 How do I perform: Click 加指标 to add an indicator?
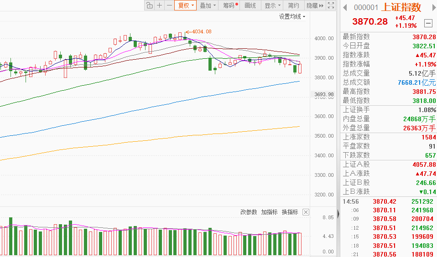click(269, 212)
